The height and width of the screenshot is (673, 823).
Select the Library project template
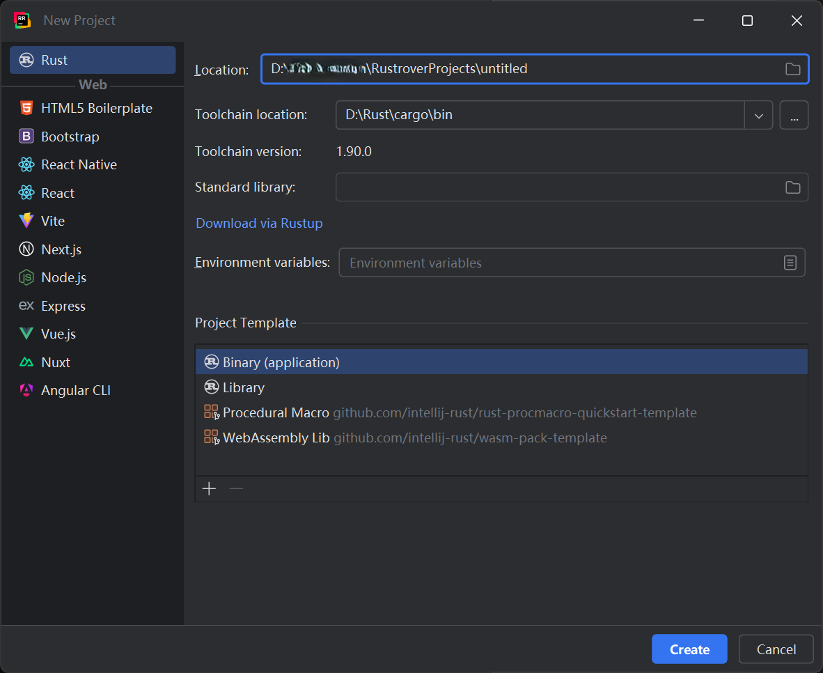coord(243,387)
